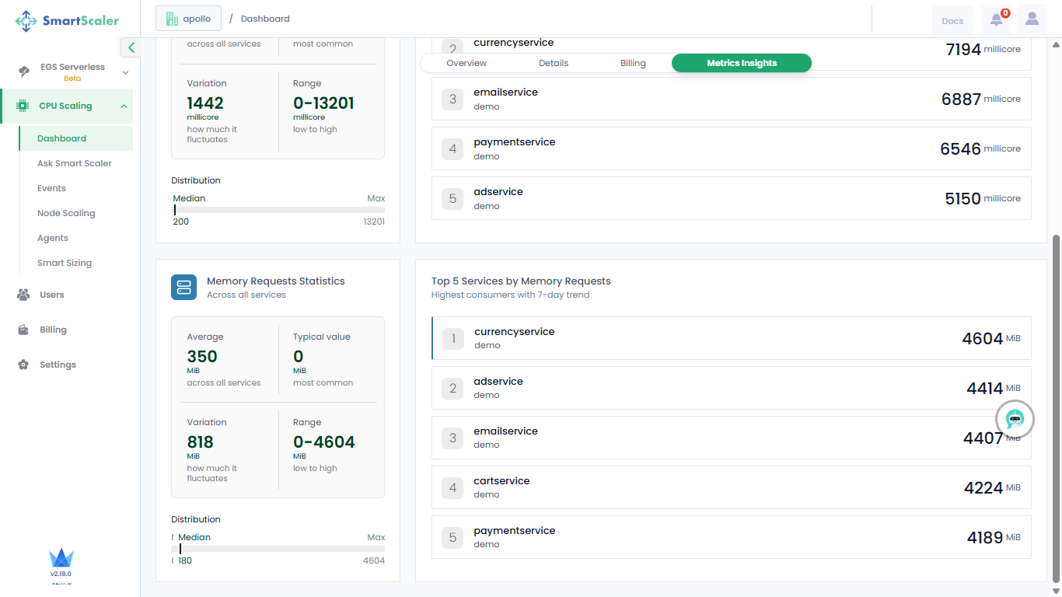
Task: Collapse the sidebar with the arrow icon
Action: [x=131, y=47]
